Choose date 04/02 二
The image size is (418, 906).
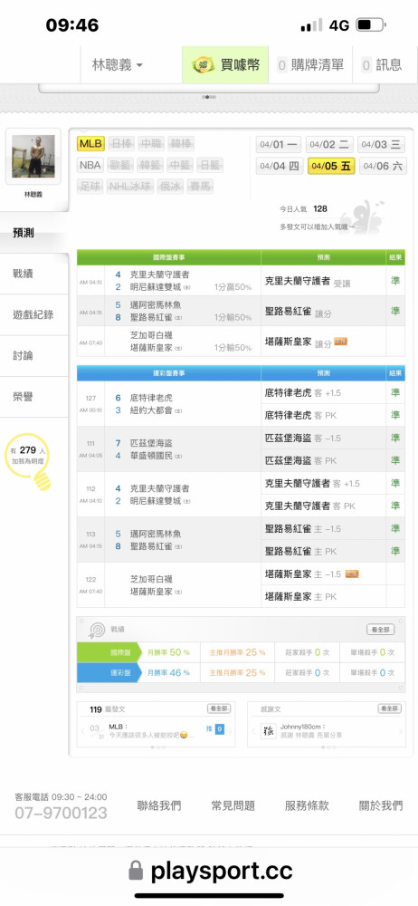click(x=329, y=144)
